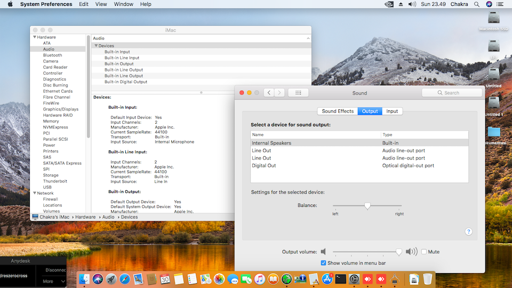Adjust the Balance slider
The height and width of the screenshot is (288, 512).
click(367, 205)
